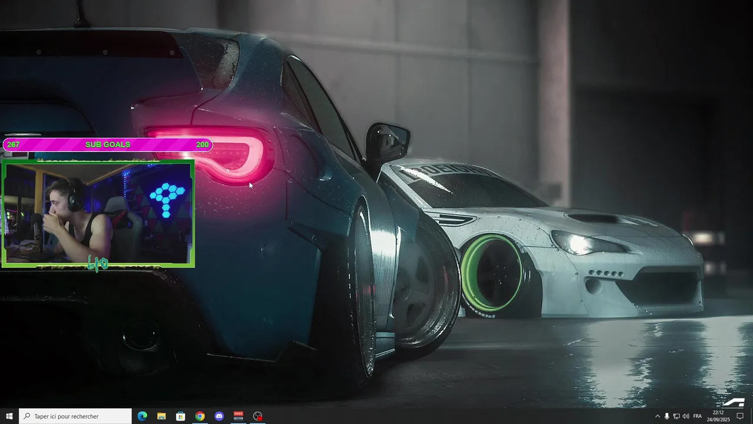The height and width of the screenshot is (424, 753).
Task: Switch to Google Chrome in taskbar
Action: (x=200, y=416)
